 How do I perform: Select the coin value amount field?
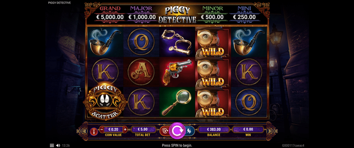pos(113,130)
